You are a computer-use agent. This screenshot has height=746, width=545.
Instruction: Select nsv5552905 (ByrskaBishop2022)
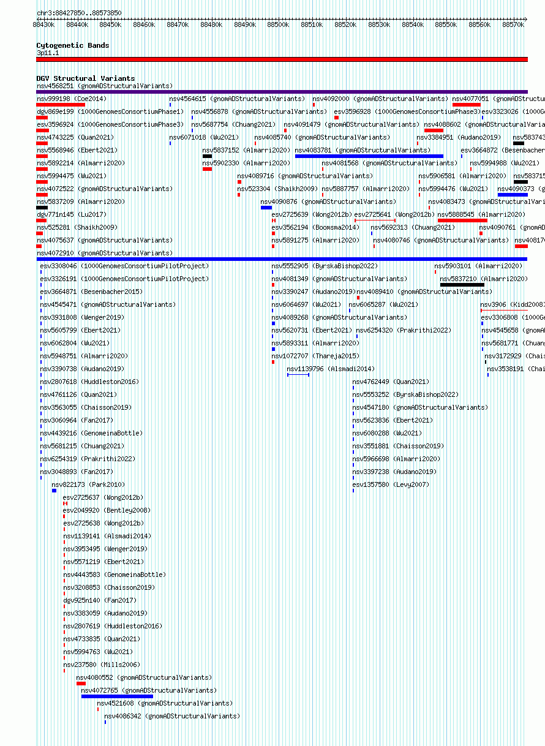(325, 266)
